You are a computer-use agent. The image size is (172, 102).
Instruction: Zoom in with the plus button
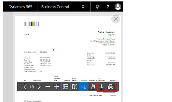tap(57, 87)
